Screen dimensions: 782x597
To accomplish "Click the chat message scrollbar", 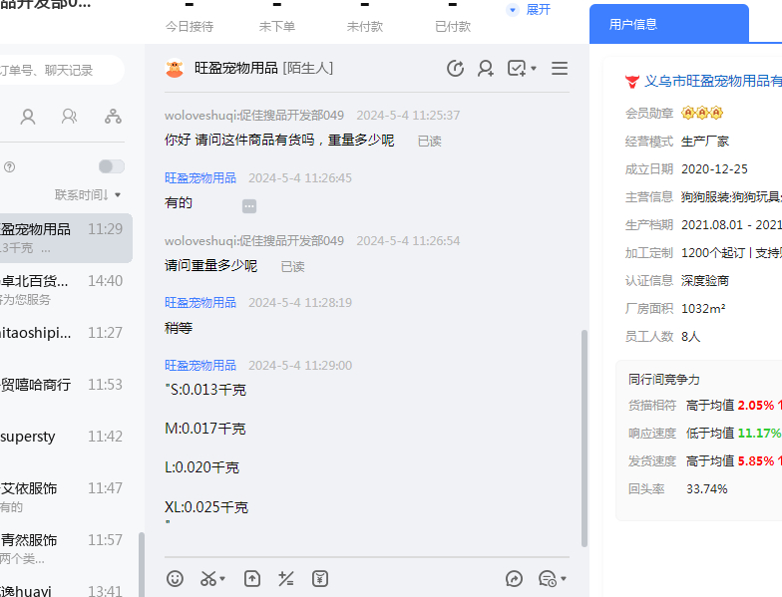I will coord(584,439).
